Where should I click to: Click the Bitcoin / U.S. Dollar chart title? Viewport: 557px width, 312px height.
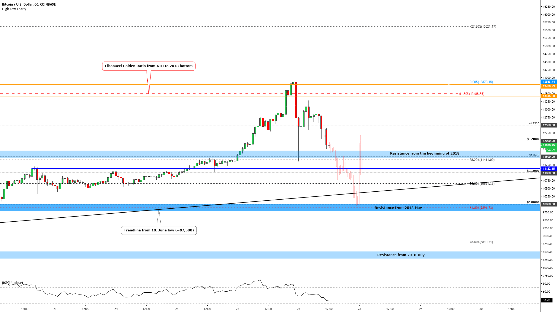click(29, 5)
